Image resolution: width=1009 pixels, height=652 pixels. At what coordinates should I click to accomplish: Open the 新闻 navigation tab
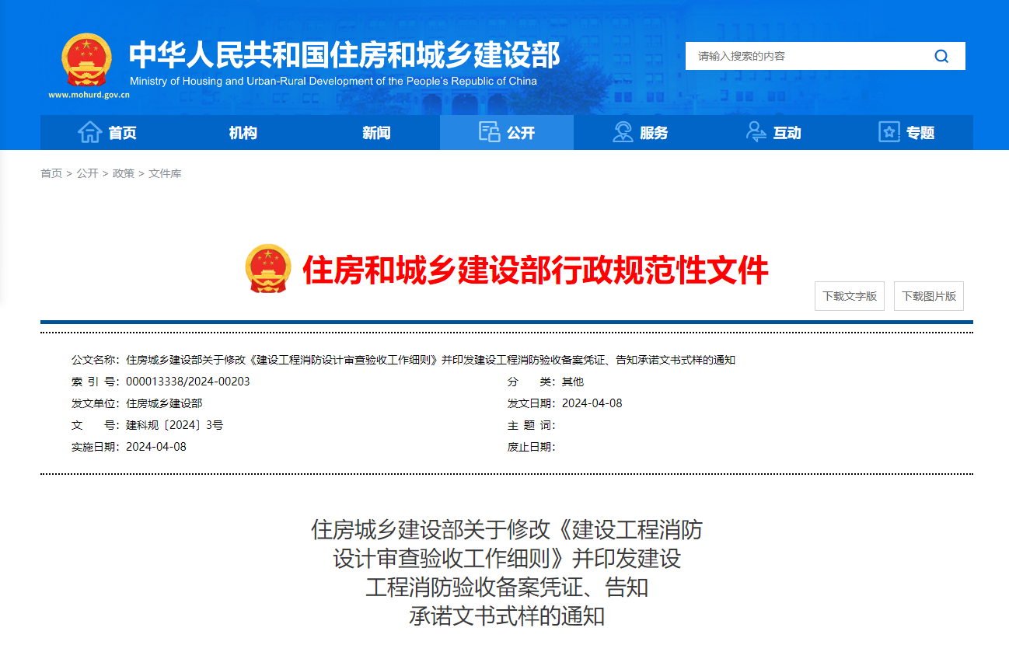click(376, 133)
